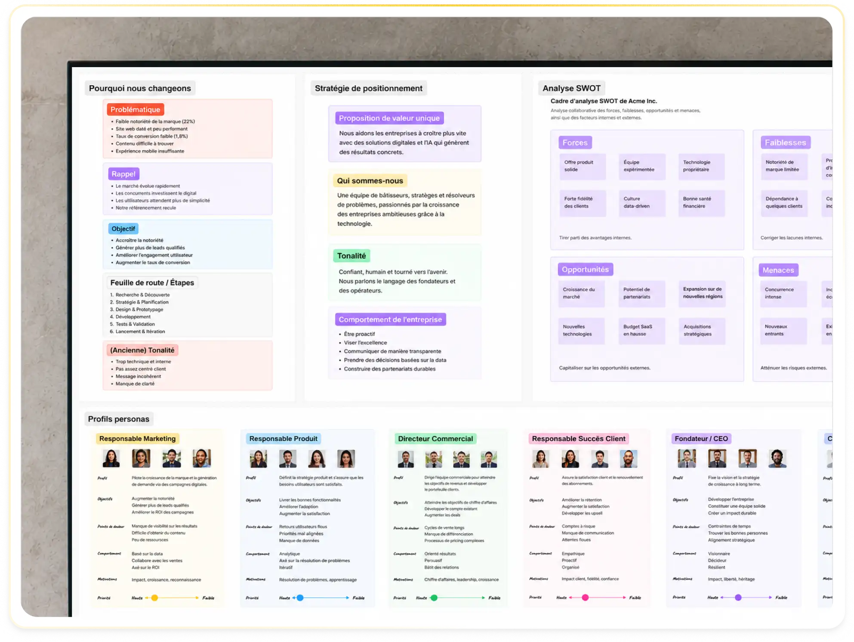This screenshot has height=642, width=854.
Task: Click the red "Problématique" tag
Action: click(135, 110)
